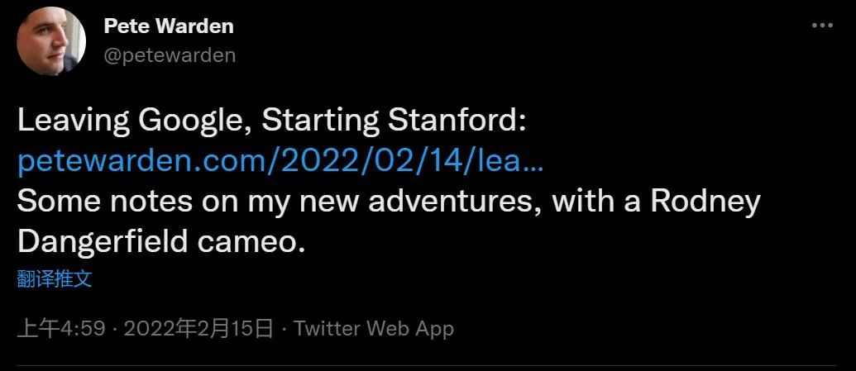The image size is (856, 371).
Task: Open the Twitter Web App source link
Action: pos(374,328)
